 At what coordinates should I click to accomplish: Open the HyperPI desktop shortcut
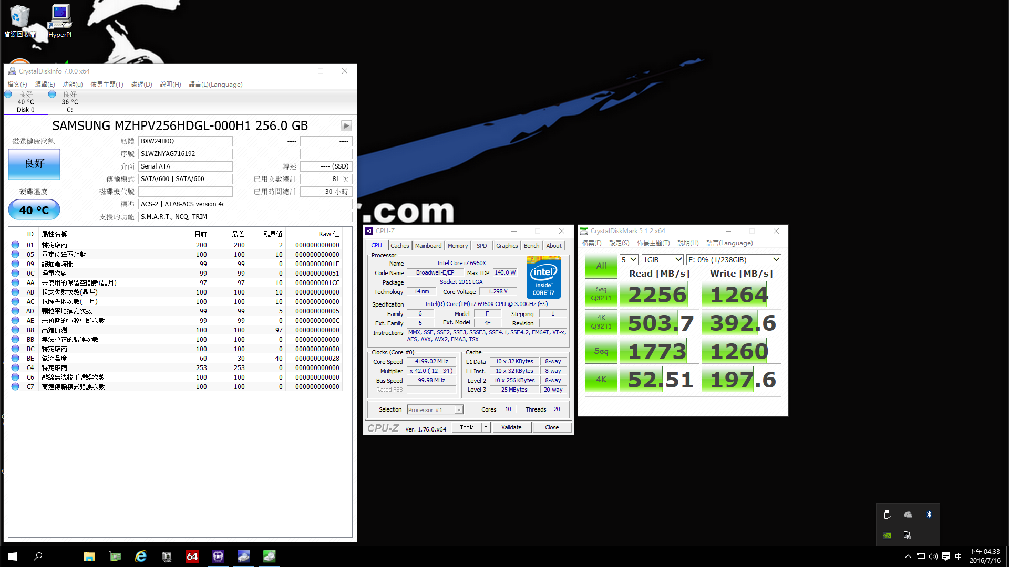coord(60,21)
